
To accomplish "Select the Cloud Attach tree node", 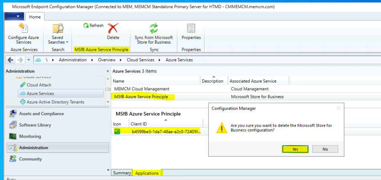I will pos(39,85).
